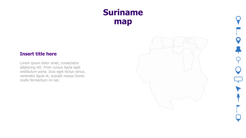Click the tall Brokopondo district shape
Image resolution: width=246 pixels, height=138 pixels.
pyautogui.click(x=188, y=59)
